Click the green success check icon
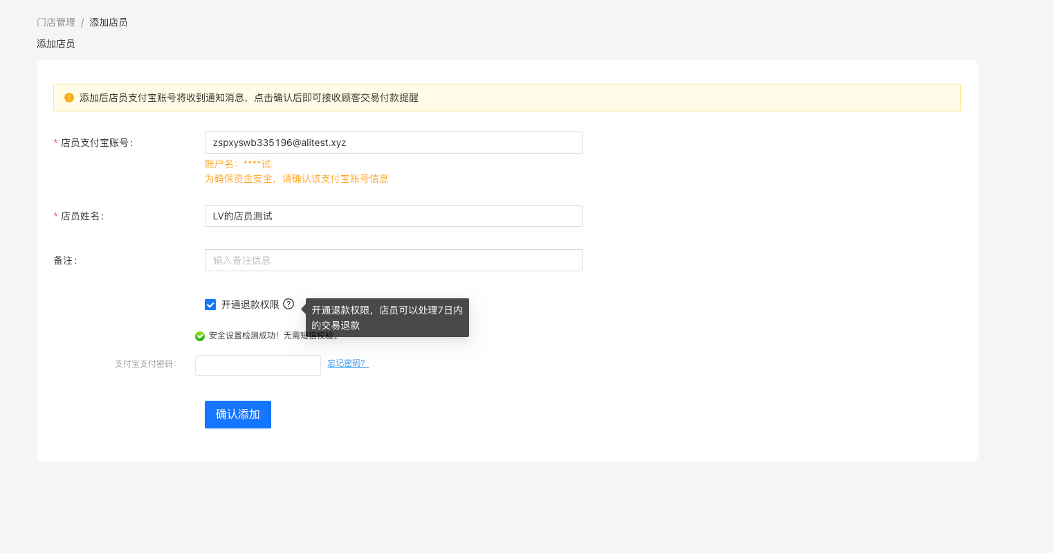Image resolution: width=1053 pixels, height=553 pixels. 200,336
